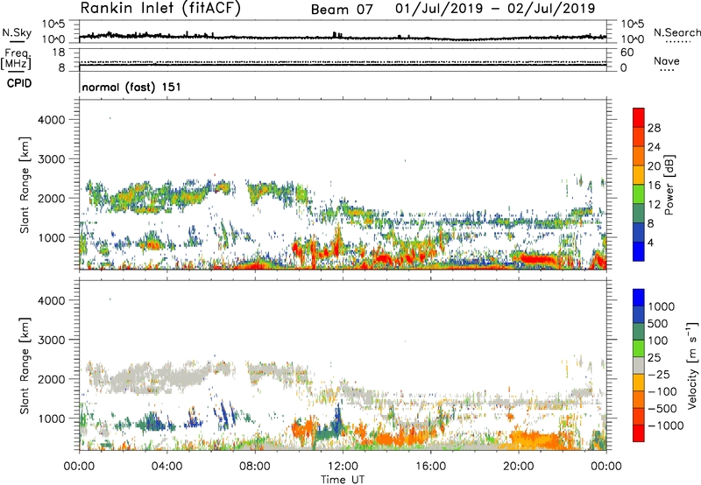Click the 'Freq. [MHz]' axis label

[17, 59]
